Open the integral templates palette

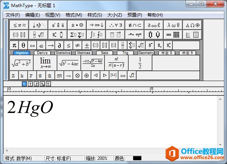(96, 35)
